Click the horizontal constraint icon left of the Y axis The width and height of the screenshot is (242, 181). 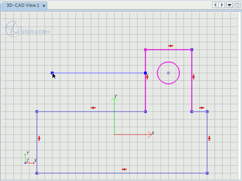click(x=93, y=108)
